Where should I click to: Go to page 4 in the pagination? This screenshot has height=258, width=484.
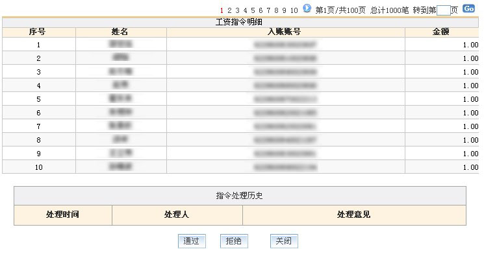[x=245, y=10]
